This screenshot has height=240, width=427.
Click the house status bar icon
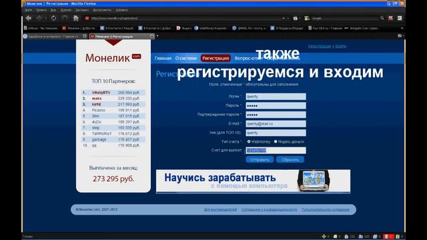[346, 237]
